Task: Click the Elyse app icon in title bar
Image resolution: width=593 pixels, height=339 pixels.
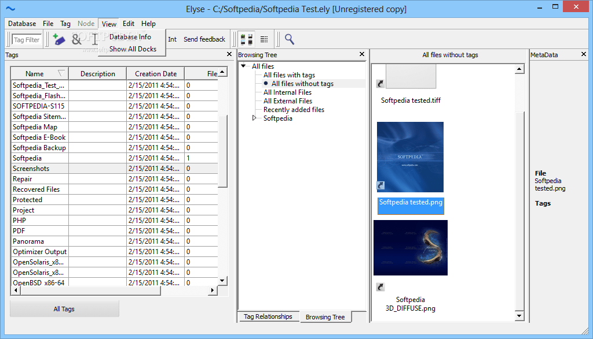Action: click(x=10, y=9)
